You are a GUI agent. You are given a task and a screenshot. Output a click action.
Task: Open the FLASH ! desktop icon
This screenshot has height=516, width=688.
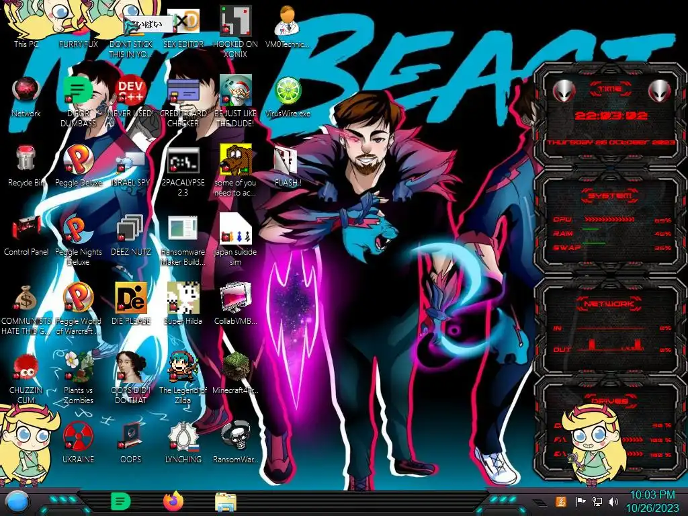point(288,166)
